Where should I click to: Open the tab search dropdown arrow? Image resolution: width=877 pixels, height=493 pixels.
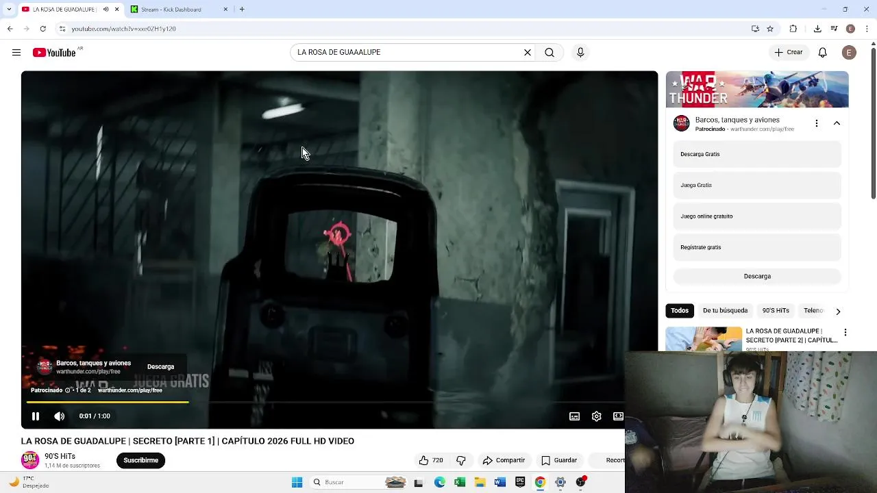tap(9, 10)
